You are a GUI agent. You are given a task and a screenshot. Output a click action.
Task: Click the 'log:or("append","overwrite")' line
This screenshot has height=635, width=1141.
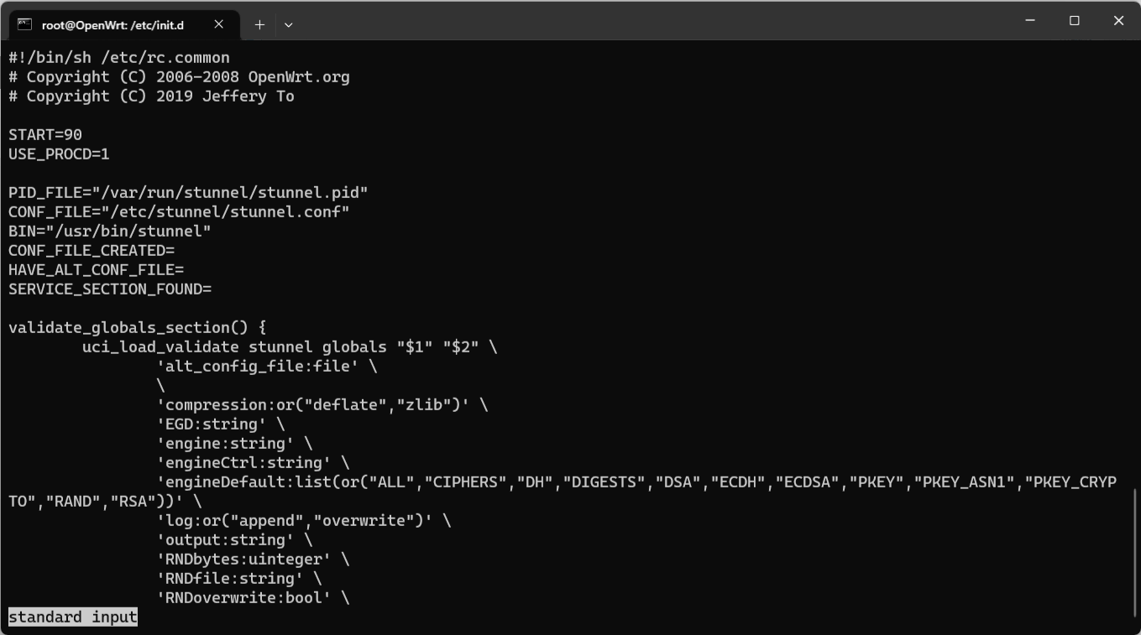[x=304, y=521]
